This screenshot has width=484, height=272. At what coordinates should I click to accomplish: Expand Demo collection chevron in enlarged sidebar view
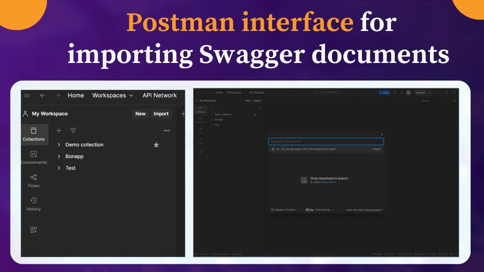click(59, 145)
